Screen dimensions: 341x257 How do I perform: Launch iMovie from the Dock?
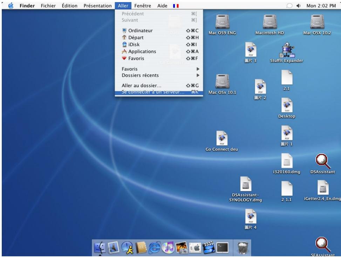(x=209, y=248)
